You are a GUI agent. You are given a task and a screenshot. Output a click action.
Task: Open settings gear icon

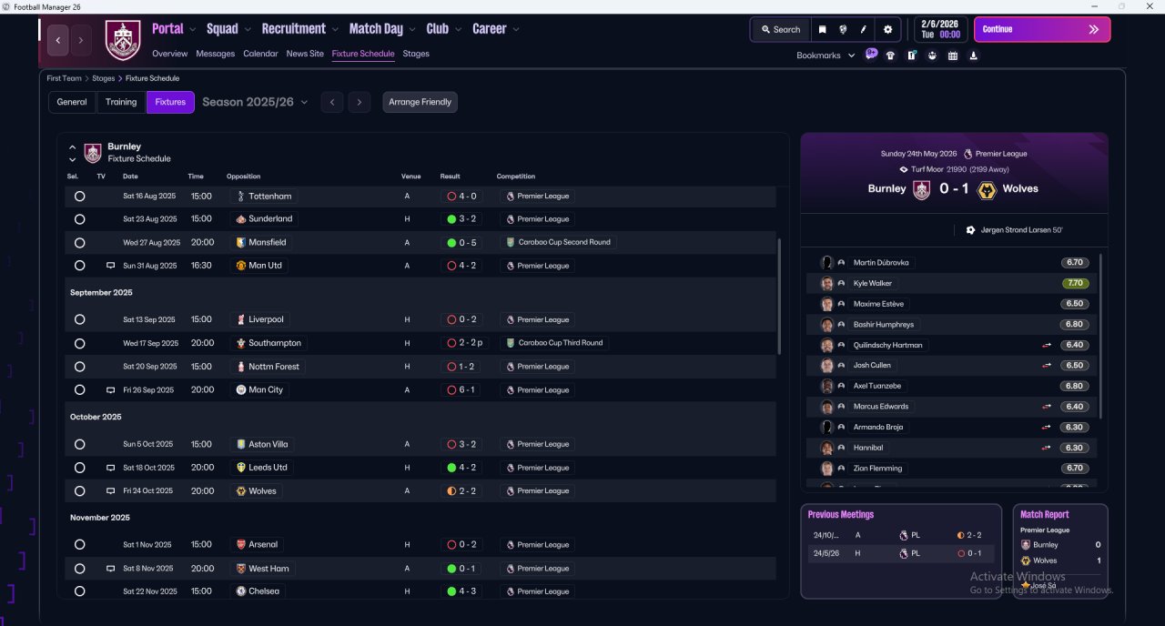click(x=888, y=29)
